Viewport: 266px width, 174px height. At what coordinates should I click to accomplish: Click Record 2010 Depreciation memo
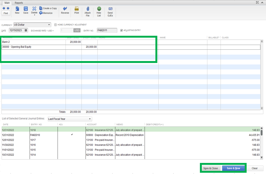coord(130,135)
